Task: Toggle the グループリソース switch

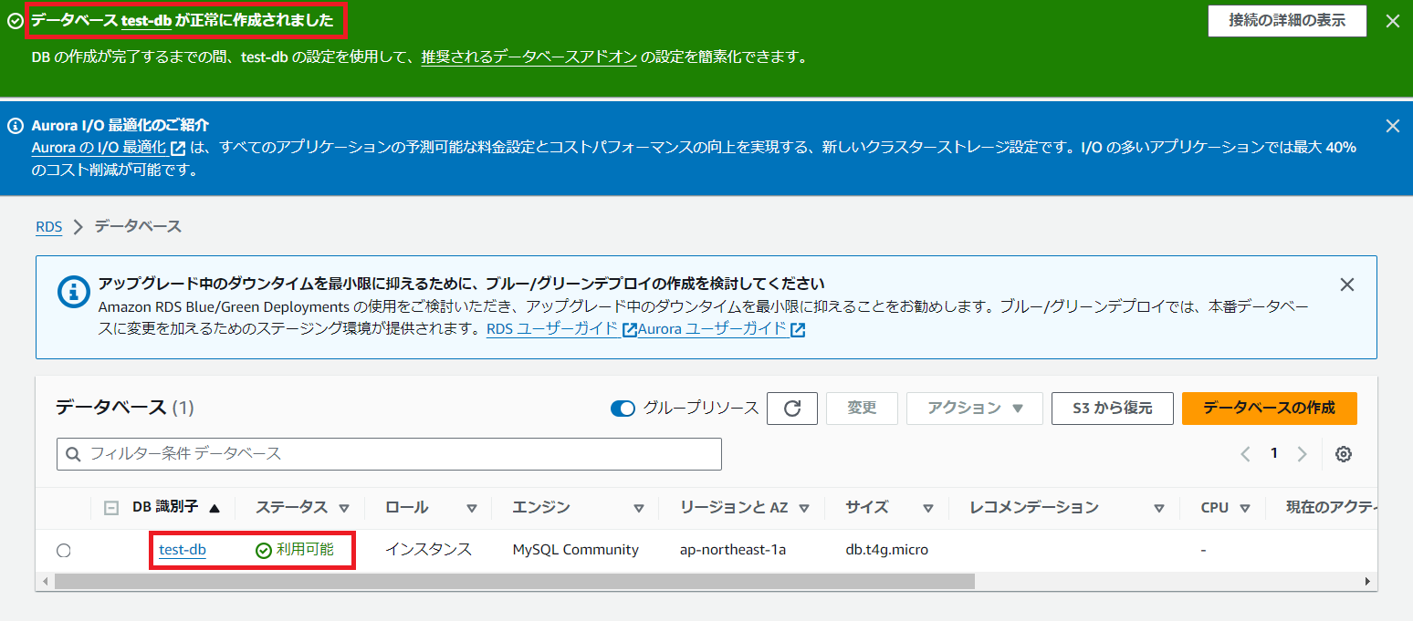Action: [x=623, y=409]
